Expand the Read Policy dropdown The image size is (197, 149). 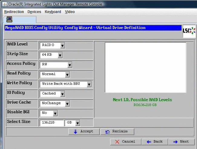67,74
